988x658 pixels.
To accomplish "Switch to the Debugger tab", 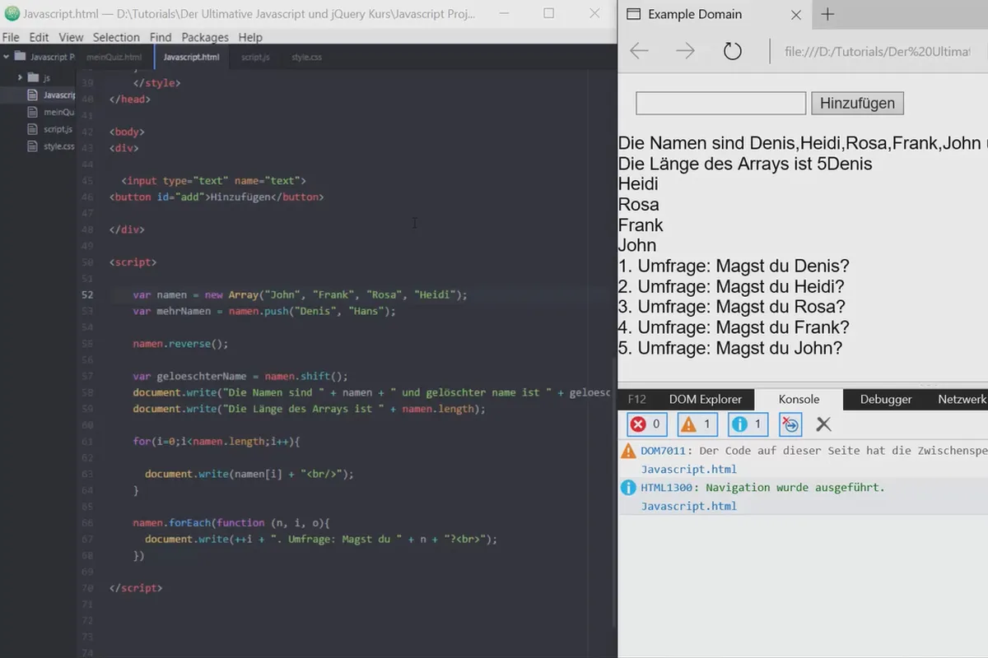I will coord(886,399).
